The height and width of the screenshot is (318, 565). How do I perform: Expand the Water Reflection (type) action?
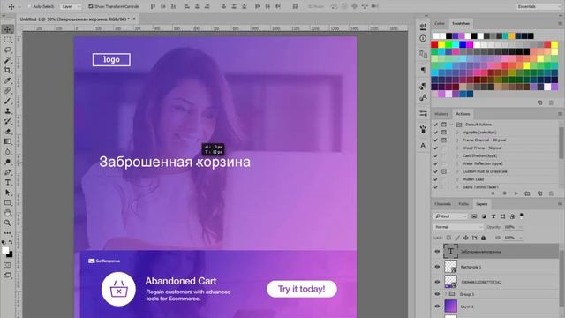click(x=457, y=163)
